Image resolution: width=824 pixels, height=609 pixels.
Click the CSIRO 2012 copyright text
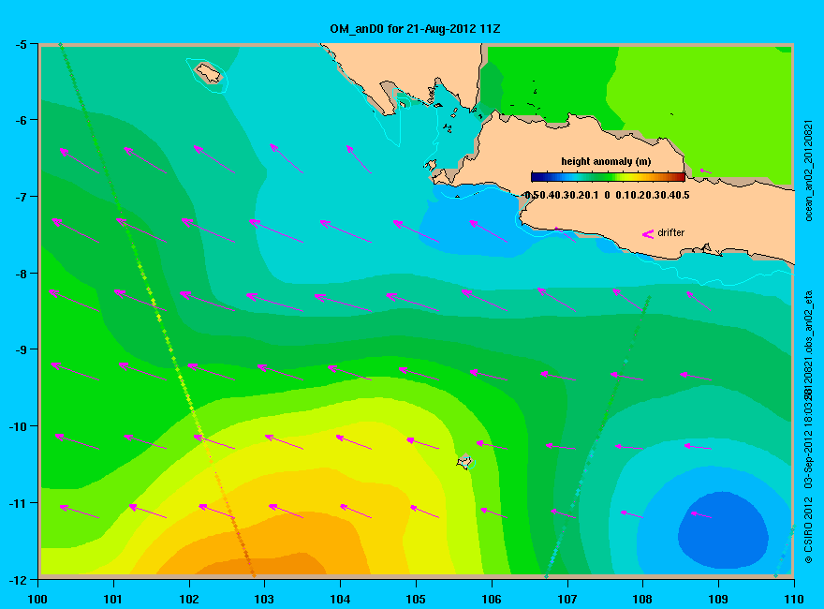(x=809, y=531)
